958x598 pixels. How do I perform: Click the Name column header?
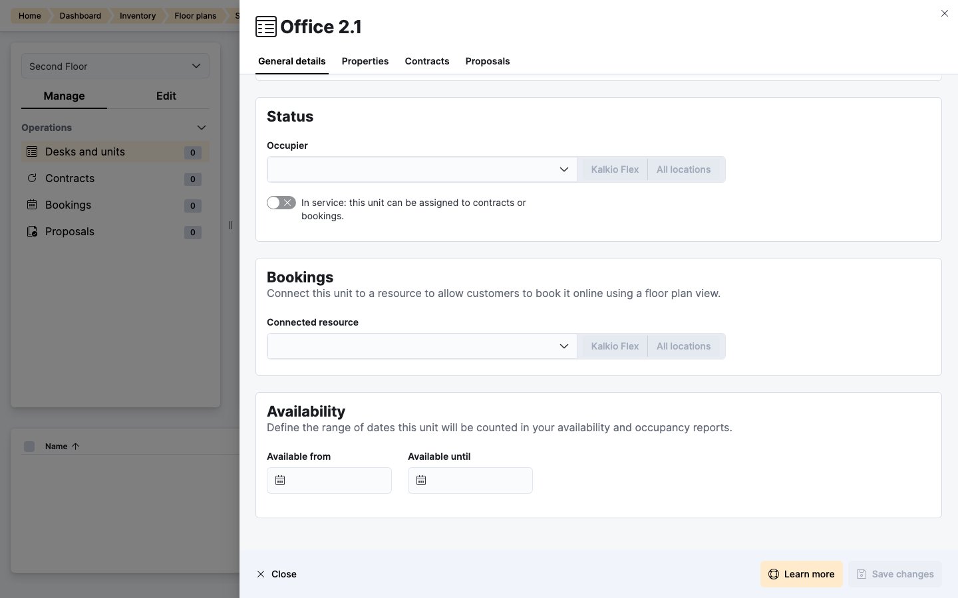click(57, 447)
